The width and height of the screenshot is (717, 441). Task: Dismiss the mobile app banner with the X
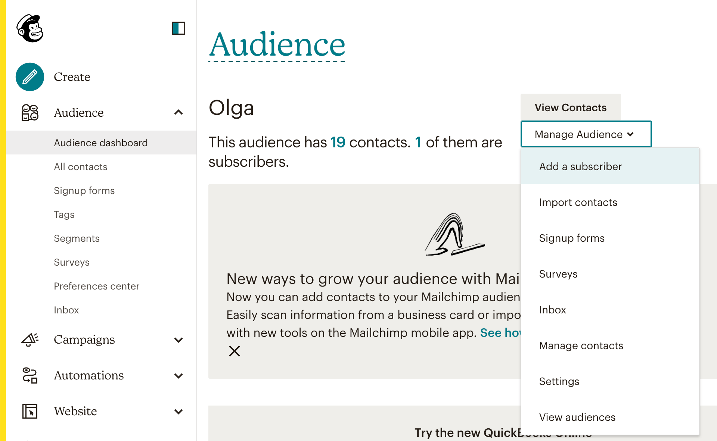tap(234, 351)
